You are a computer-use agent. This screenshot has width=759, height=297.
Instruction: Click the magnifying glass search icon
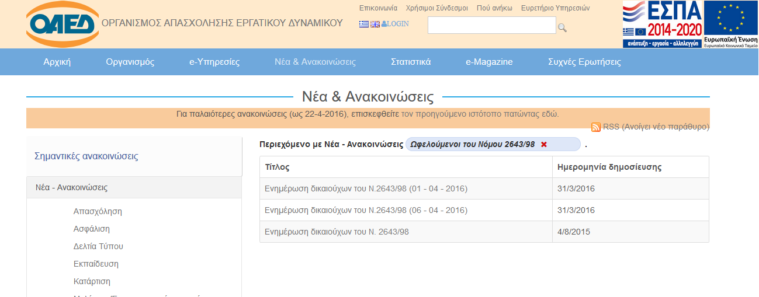(x=562, y=27)
